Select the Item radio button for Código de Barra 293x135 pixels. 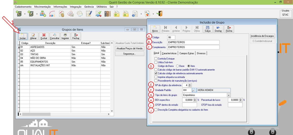tap(189, 66)
